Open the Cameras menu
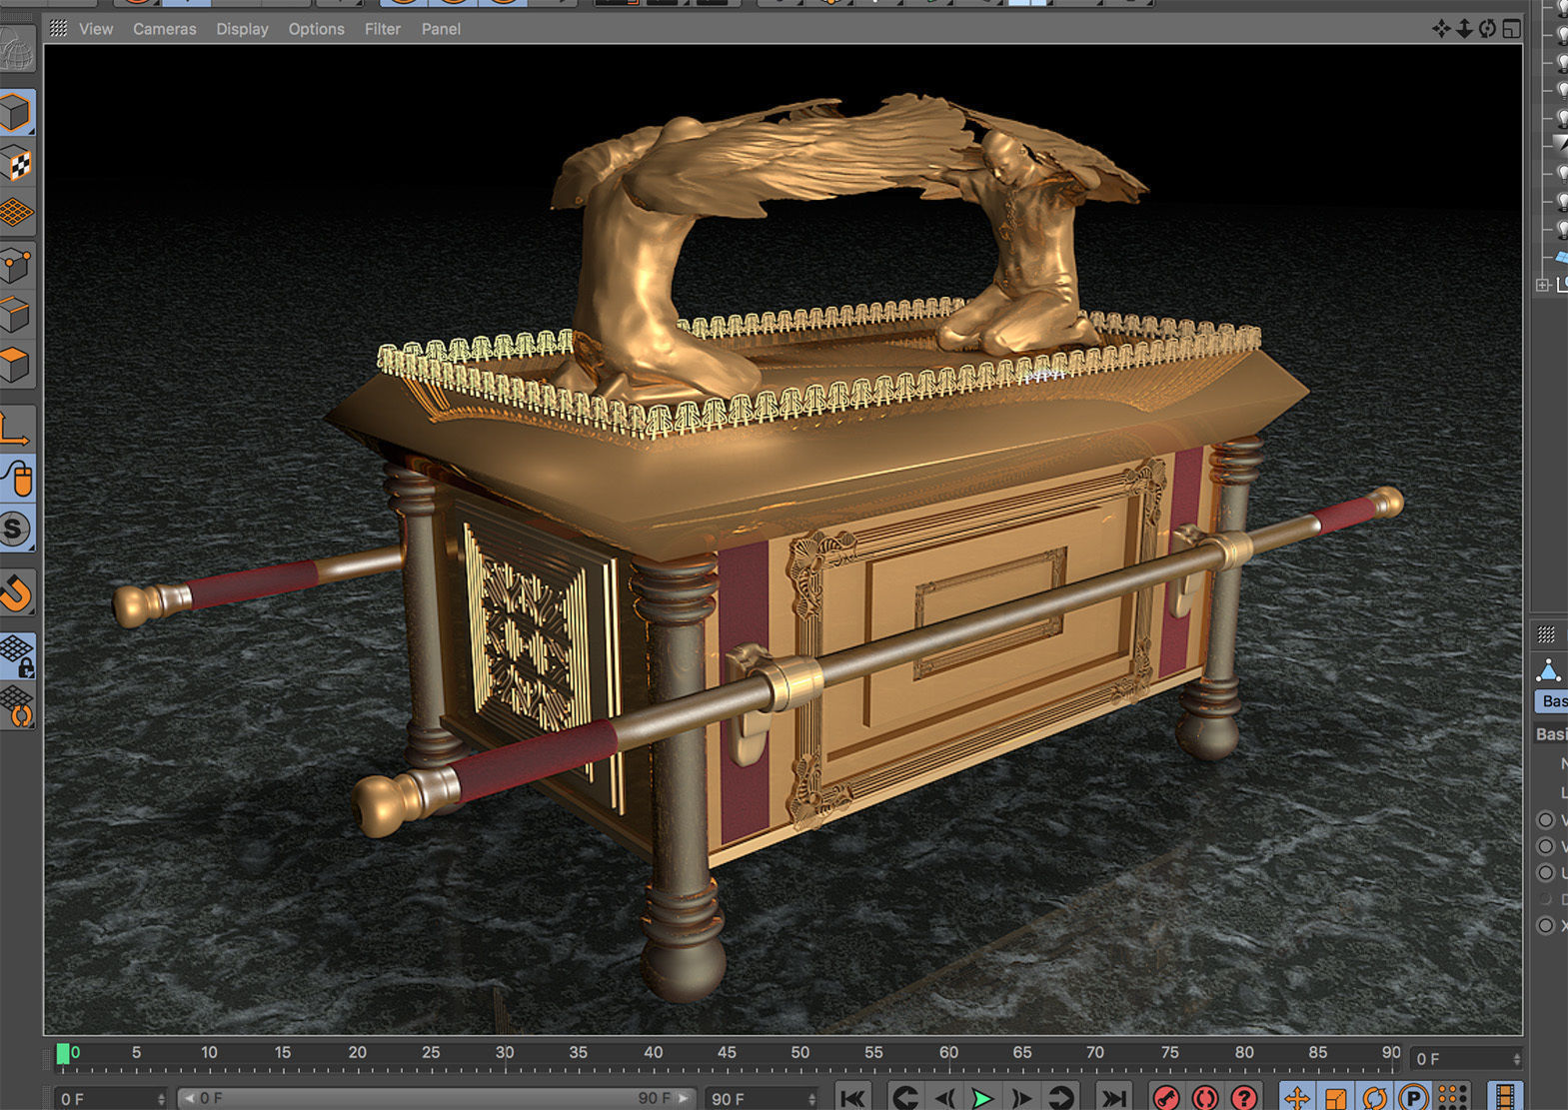1568x1110 pixels. 165,29
